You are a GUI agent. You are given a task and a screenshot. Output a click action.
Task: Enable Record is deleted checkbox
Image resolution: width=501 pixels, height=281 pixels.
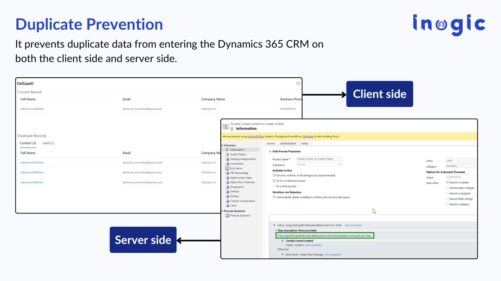pyautogui.click(x=447, y=205)
